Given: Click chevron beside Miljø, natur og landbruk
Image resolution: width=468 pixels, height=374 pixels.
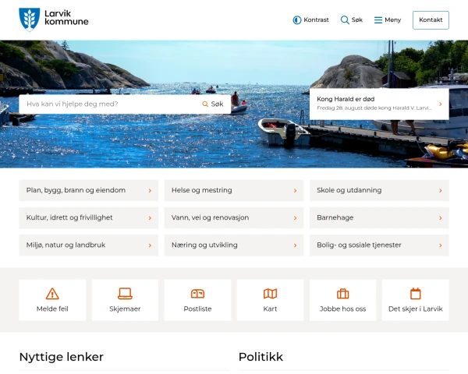Looking at the screenshot, I should [x=150, y=245].
